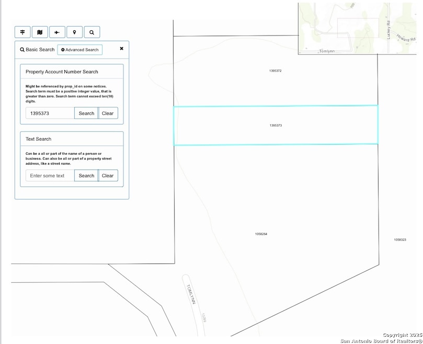The height and width of the screenshot is (344, 423).
Task: Search by property account number
Action: click(x=86, y=113)
